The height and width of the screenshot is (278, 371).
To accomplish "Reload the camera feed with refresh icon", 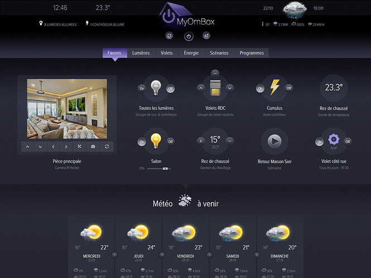I will click(107, 147).
